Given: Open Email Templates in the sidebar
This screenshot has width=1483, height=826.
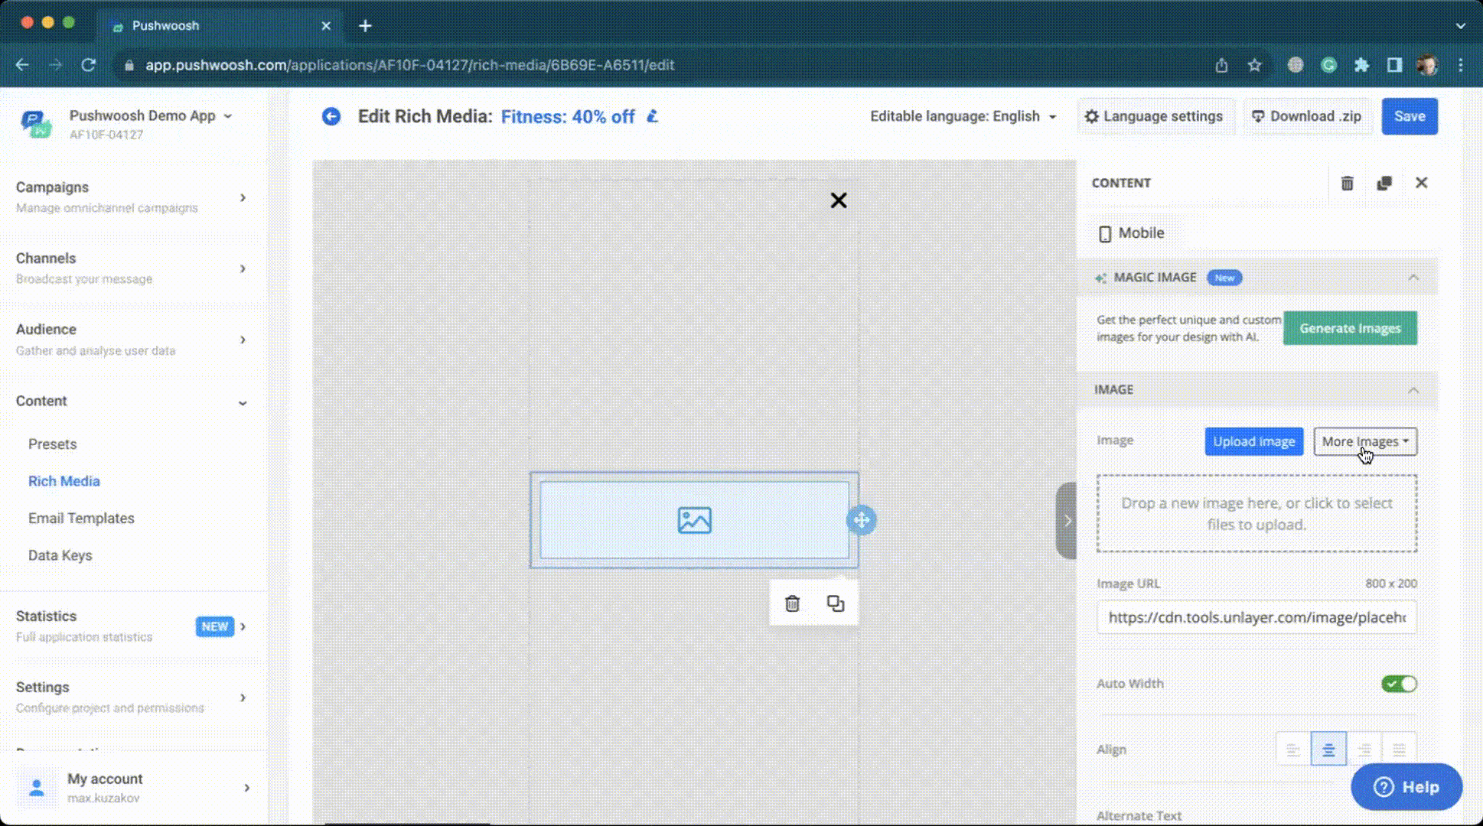Looking at the screenshot, I should pyautogui.click(x=81, y=518).
